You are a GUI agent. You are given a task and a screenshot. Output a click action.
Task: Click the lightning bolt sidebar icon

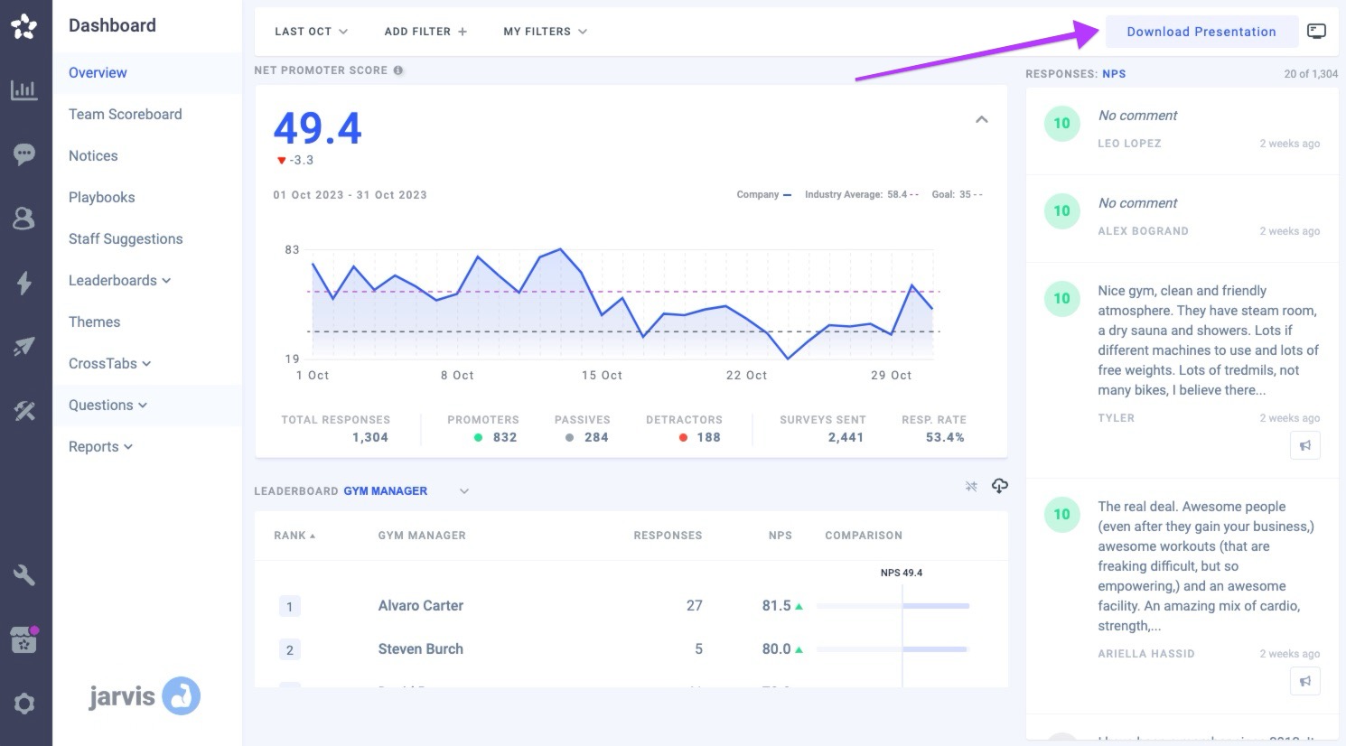[x=24, y=283]
